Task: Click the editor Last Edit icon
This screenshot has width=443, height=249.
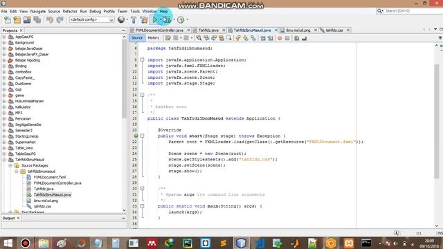Action: (x=168, y=38)
